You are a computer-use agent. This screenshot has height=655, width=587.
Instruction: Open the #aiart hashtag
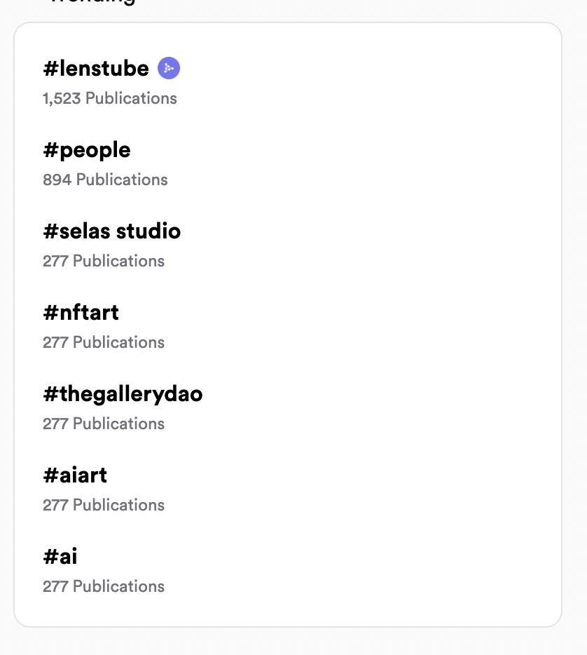point(75,475)
